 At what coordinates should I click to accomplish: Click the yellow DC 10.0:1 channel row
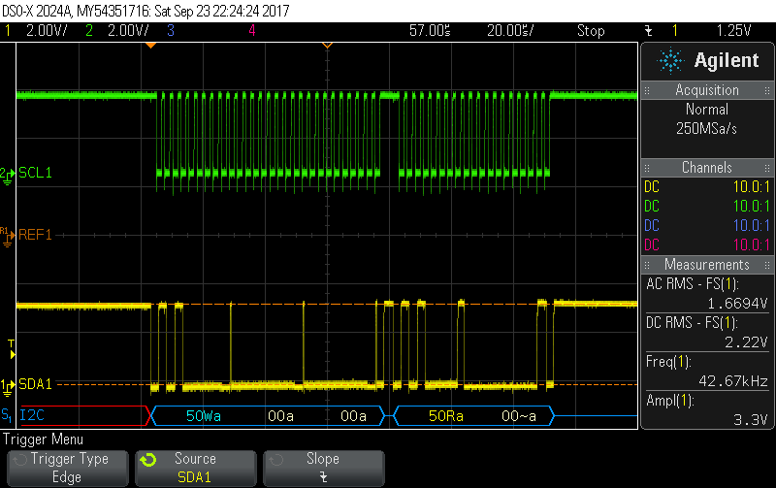(x=707, y=187)
